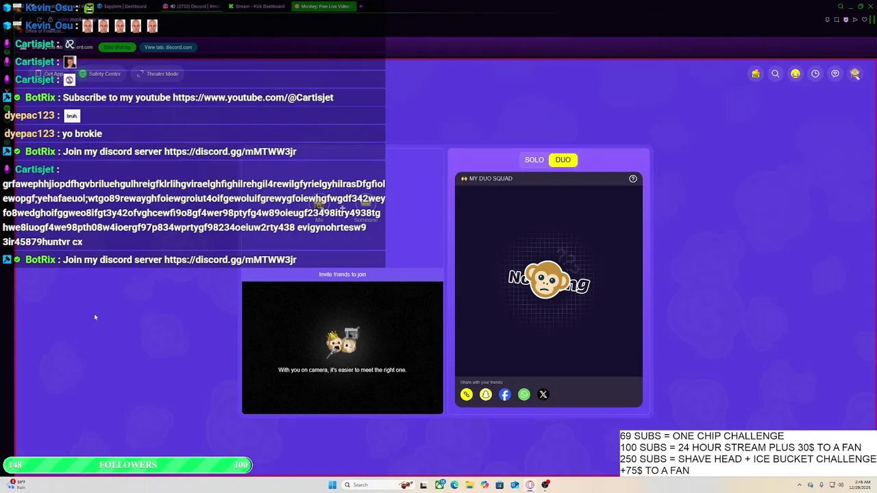Share the invite via X
877x493 pixels.
(543, 394)
